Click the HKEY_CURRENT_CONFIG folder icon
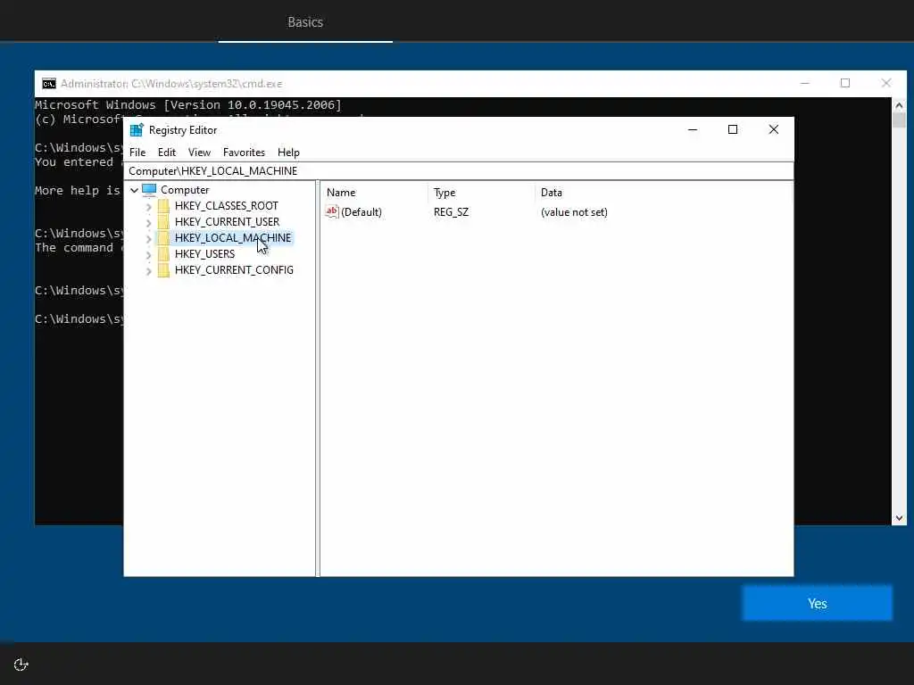 click(x=164, y=270)
